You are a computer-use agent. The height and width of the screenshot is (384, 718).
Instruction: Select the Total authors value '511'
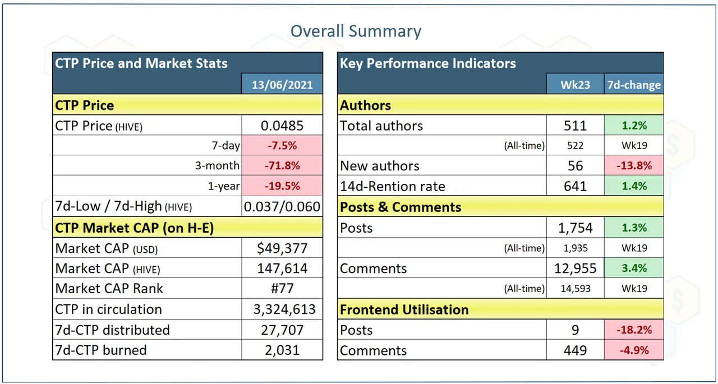tap(575, 126)
